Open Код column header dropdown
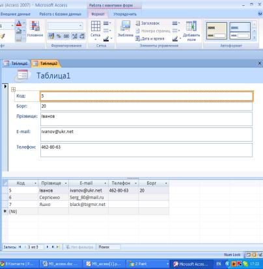The height and width of the screenshot is (269, 263). (x=35, y=183)
